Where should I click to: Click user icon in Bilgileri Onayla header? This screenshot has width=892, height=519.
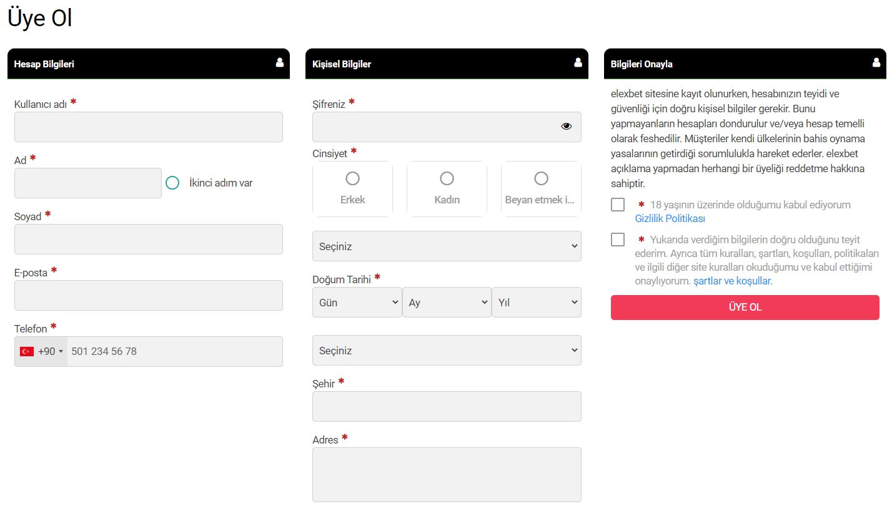click(x=876, y=62)
